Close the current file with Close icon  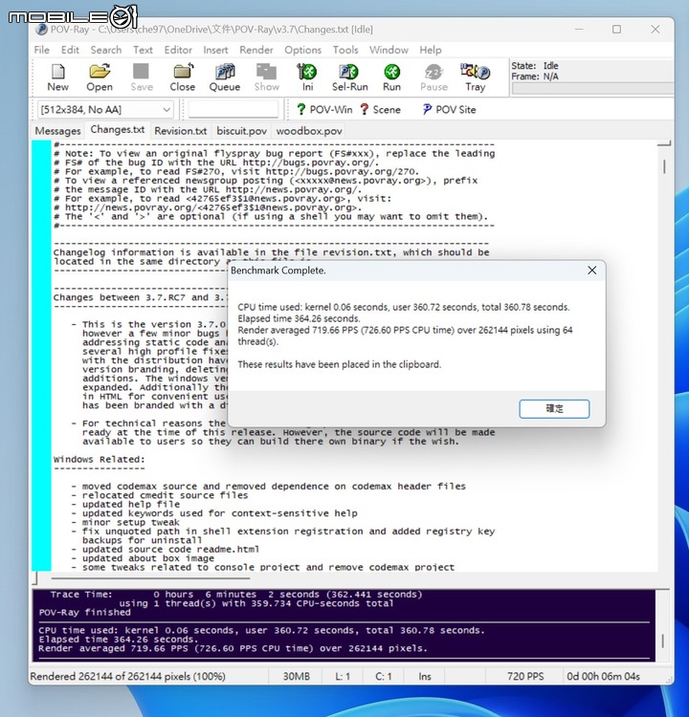point(183,77)
